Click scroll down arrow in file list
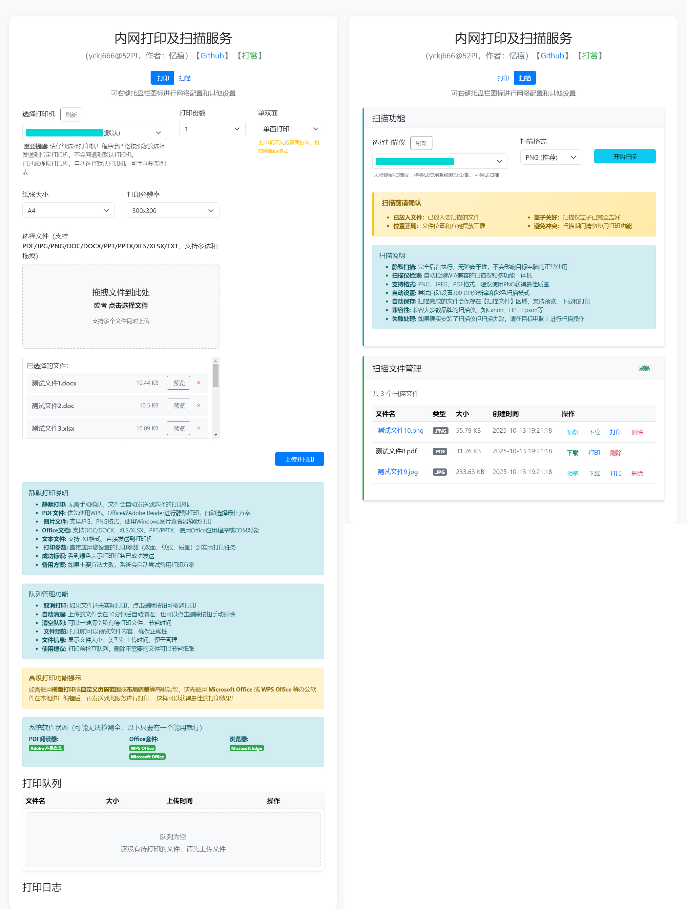 click(x=216, y=435)
